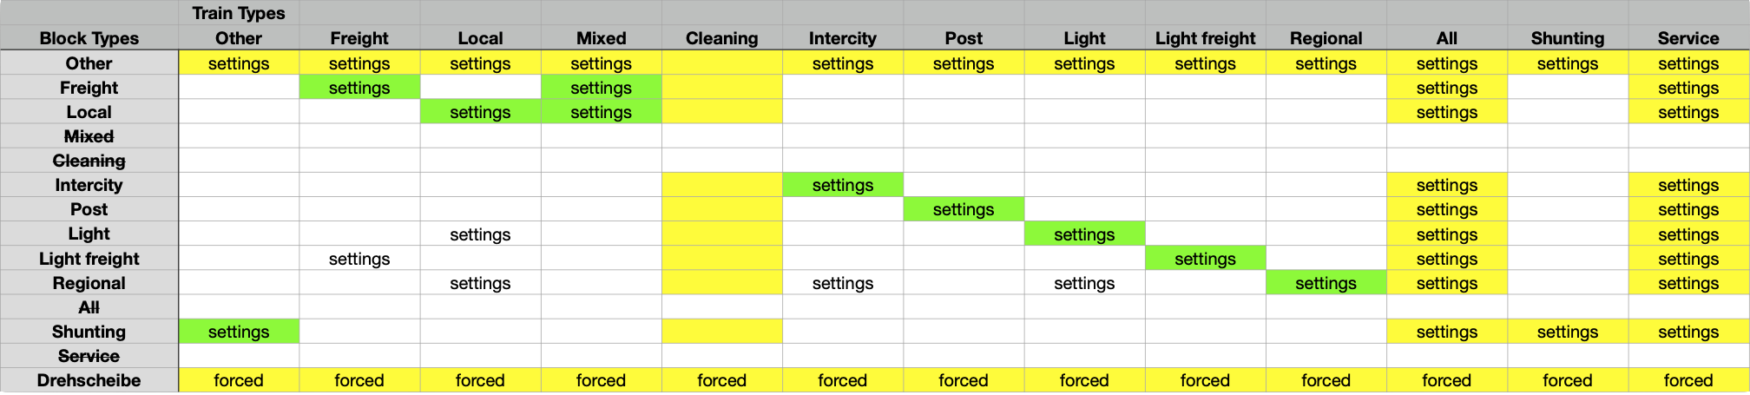Click settings in Freight row, Freight column

pos(359,88)
